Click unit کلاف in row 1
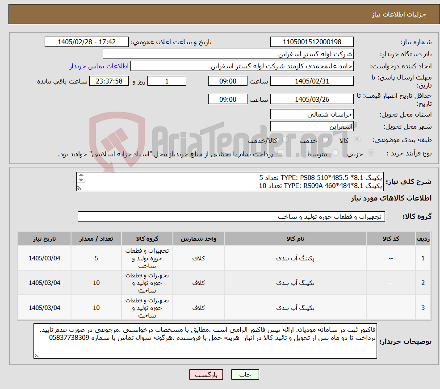440x389 pixels. tap(198, 258)
